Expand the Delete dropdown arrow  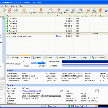pos(44,10)
